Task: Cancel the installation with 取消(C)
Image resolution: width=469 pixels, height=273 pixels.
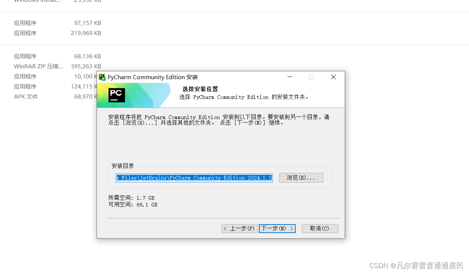Action: pos(319,228)
